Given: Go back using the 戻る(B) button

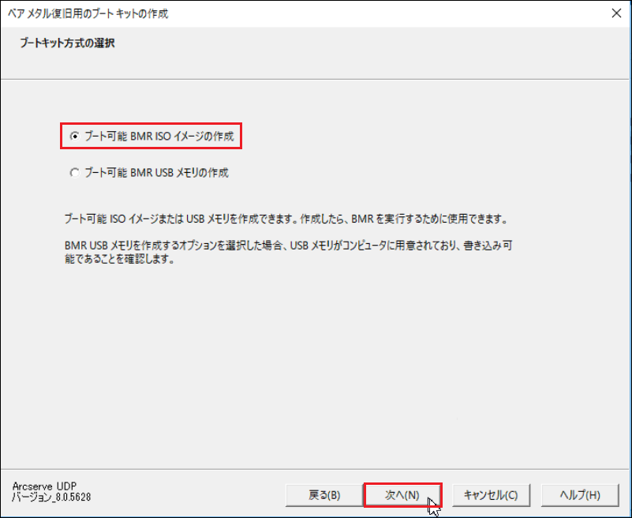Looking at the screenshot, I should click(x=324, y=495).
